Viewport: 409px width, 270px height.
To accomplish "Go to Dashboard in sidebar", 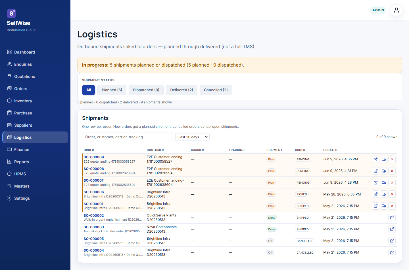I will (x=35, y=52).
